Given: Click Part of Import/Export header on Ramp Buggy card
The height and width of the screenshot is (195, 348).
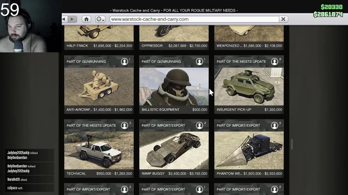Looking at the screenshot, I should (163, 125).
